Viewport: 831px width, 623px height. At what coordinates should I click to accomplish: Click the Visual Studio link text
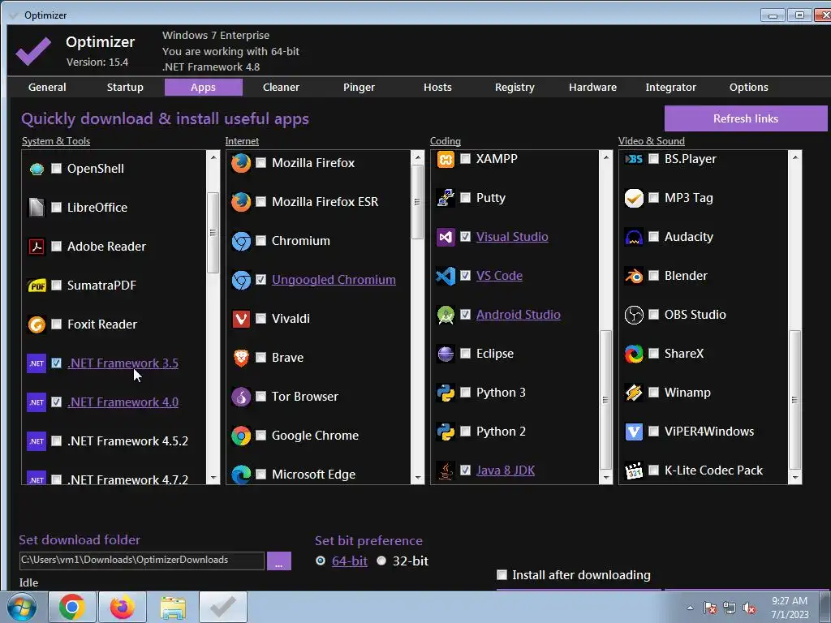pyautogui.click(x=512, y=237)
